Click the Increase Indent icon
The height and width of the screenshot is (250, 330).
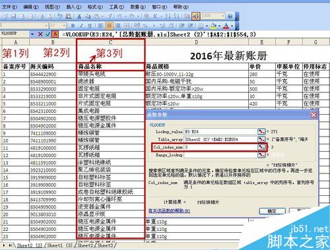pos(190,26)
